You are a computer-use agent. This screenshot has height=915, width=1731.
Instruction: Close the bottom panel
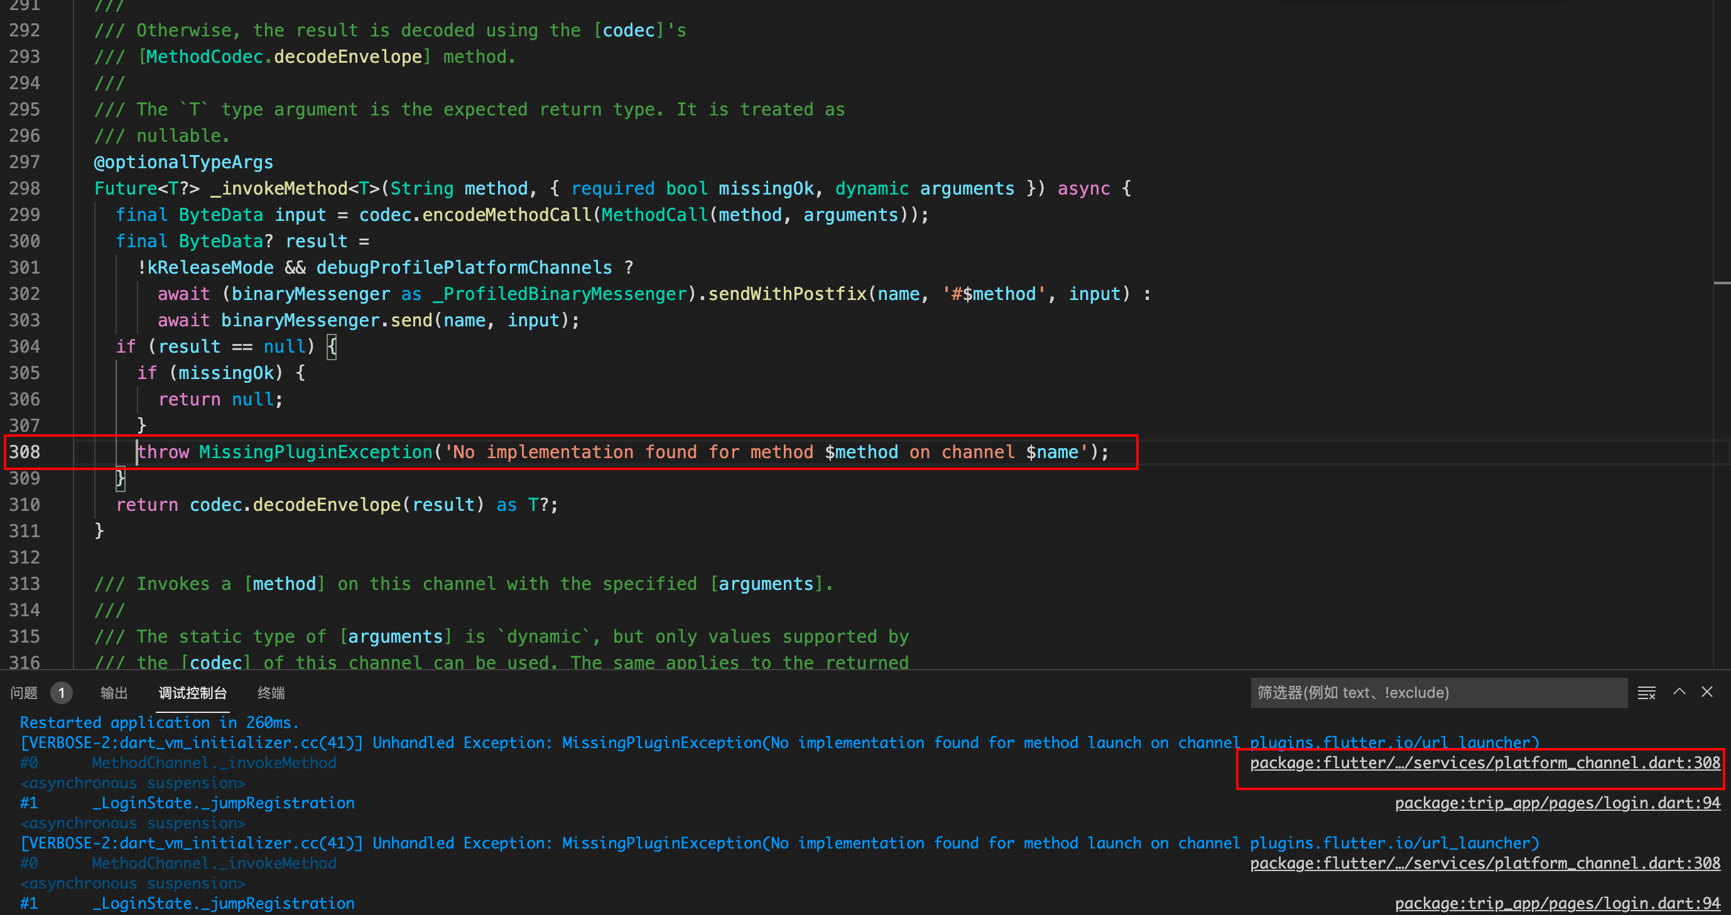click(x=1707, y=692)
